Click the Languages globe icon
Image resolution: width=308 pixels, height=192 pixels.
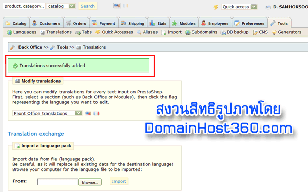[x=9, y=32]
